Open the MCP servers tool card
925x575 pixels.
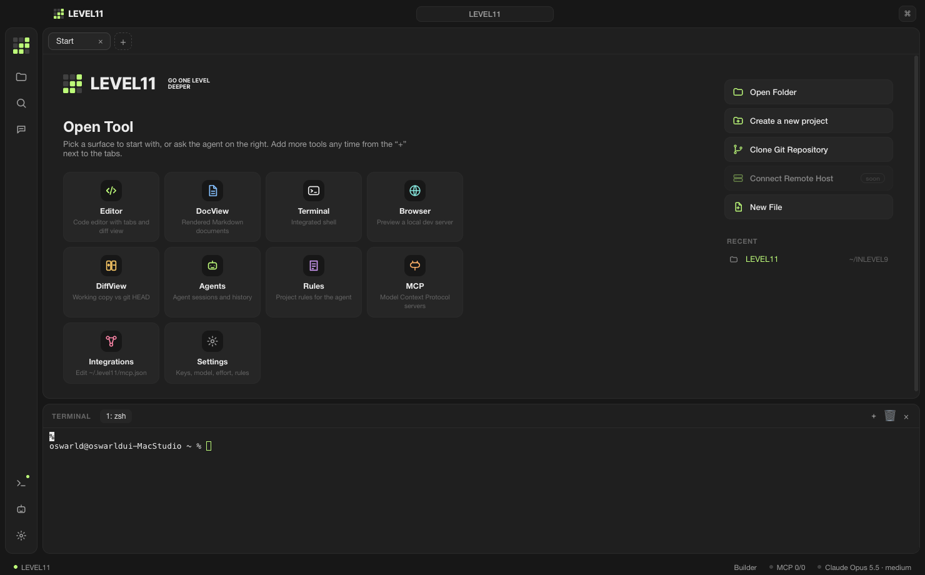click(415, 282)
